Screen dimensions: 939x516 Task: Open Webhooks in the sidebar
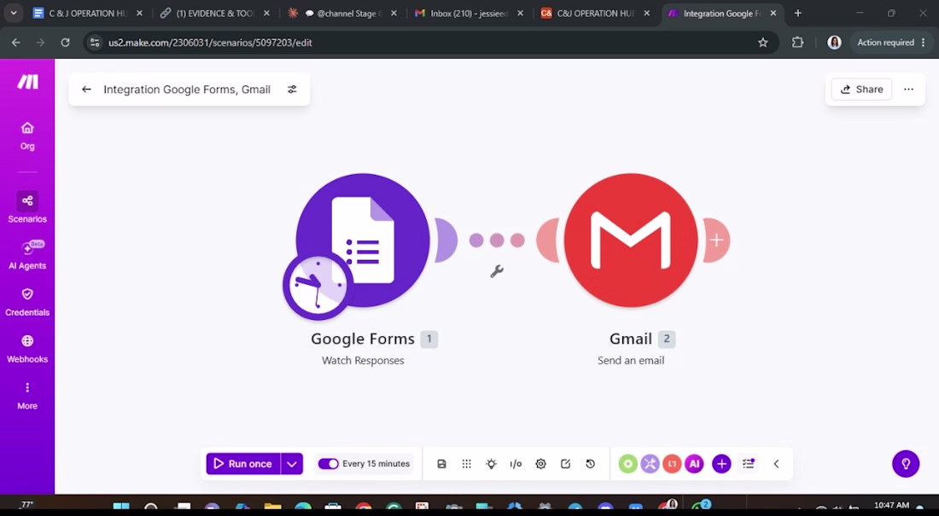coord(27,348)
